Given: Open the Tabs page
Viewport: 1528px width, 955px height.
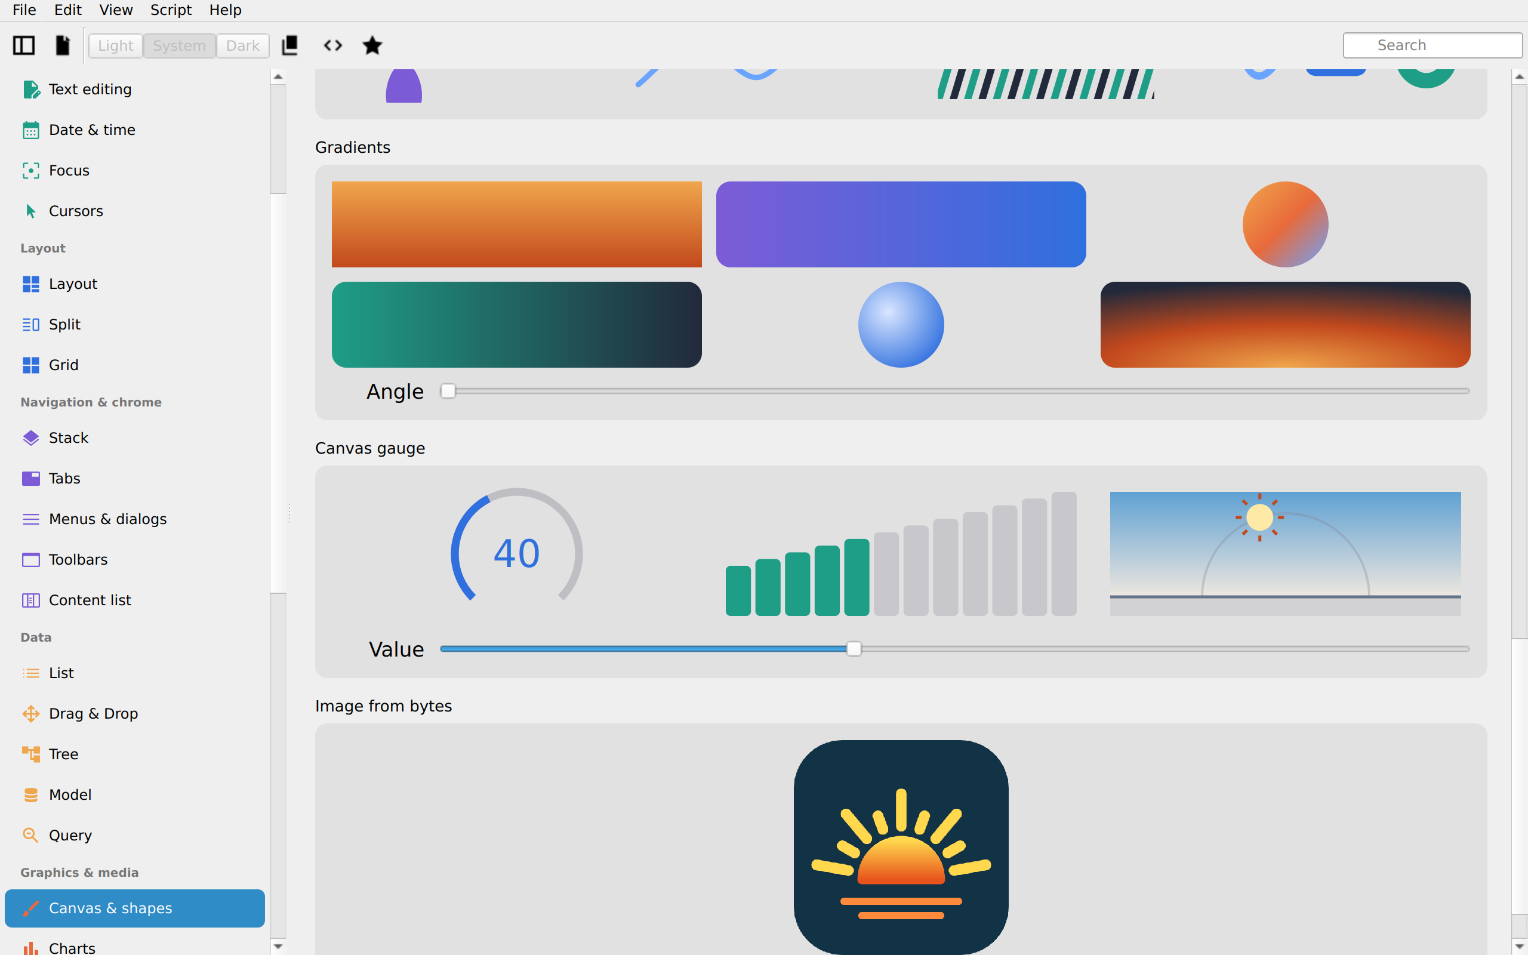Looking at the screenshot, I should click(x=134, y=478).
